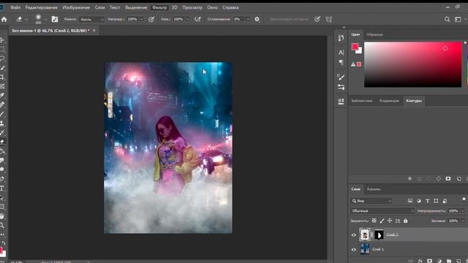This screenshot has width=468, height=263.
Task: Open the workspace switcher icon
Action: pos(458,20)
